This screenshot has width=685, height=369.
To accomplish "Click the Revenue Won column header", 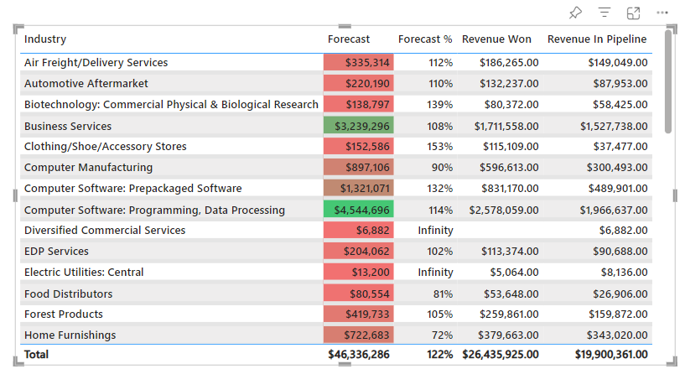I will (496, 39).
